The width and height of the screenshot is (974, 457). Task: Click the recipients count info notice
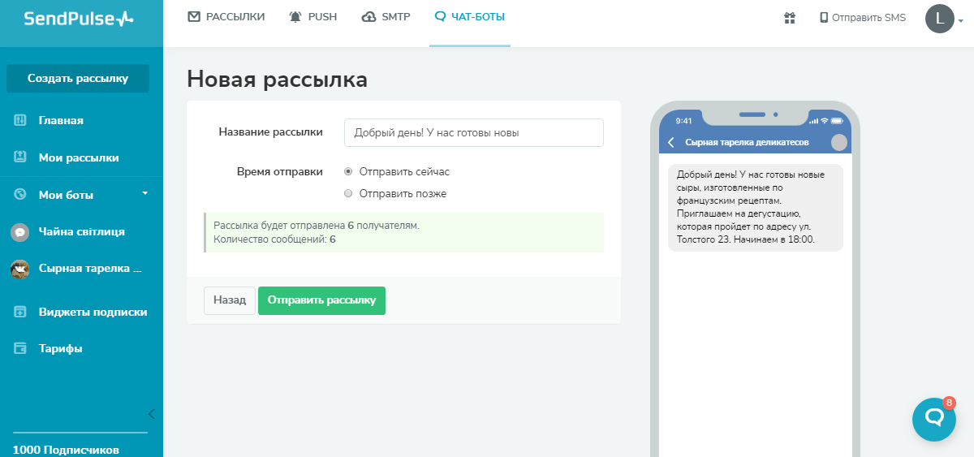pos(404,232)
